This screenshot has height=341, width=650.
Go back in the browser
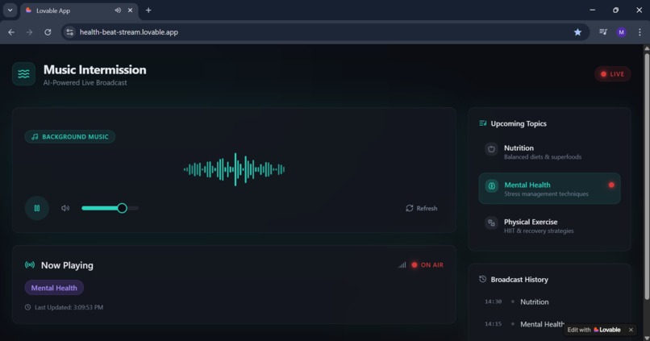coord(11,32)
